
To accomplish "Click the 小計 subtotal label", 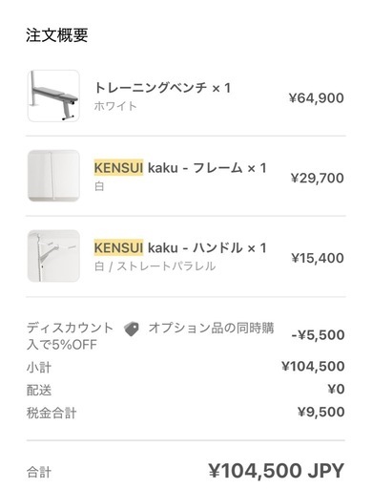I will tap(39, 368).
